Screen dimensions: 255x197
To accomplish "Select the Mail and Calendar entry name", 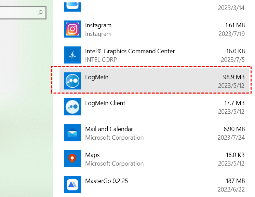I will (x=109, y=129).
